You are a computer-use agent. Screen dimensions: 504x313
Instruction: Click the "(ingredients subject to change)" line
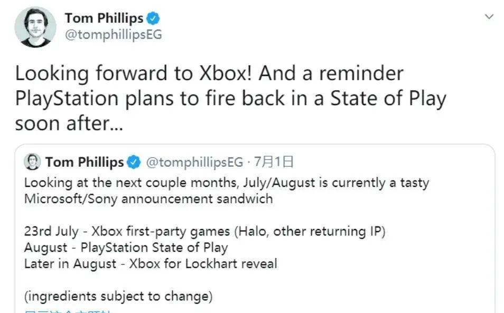[x=118, y=296]
